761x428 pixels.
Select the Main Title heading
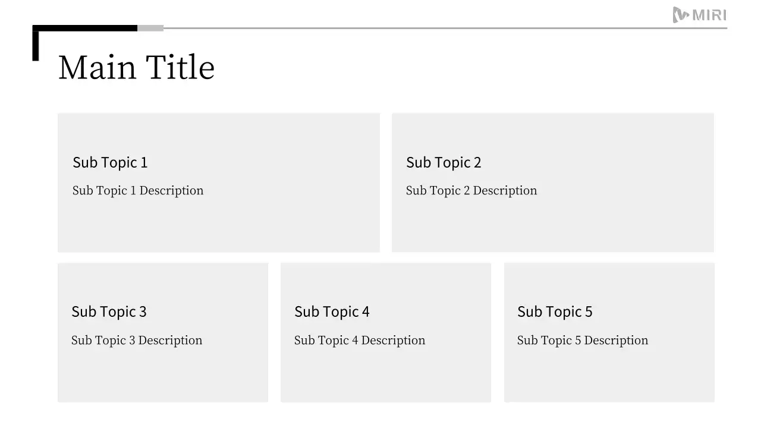(136, 67)
